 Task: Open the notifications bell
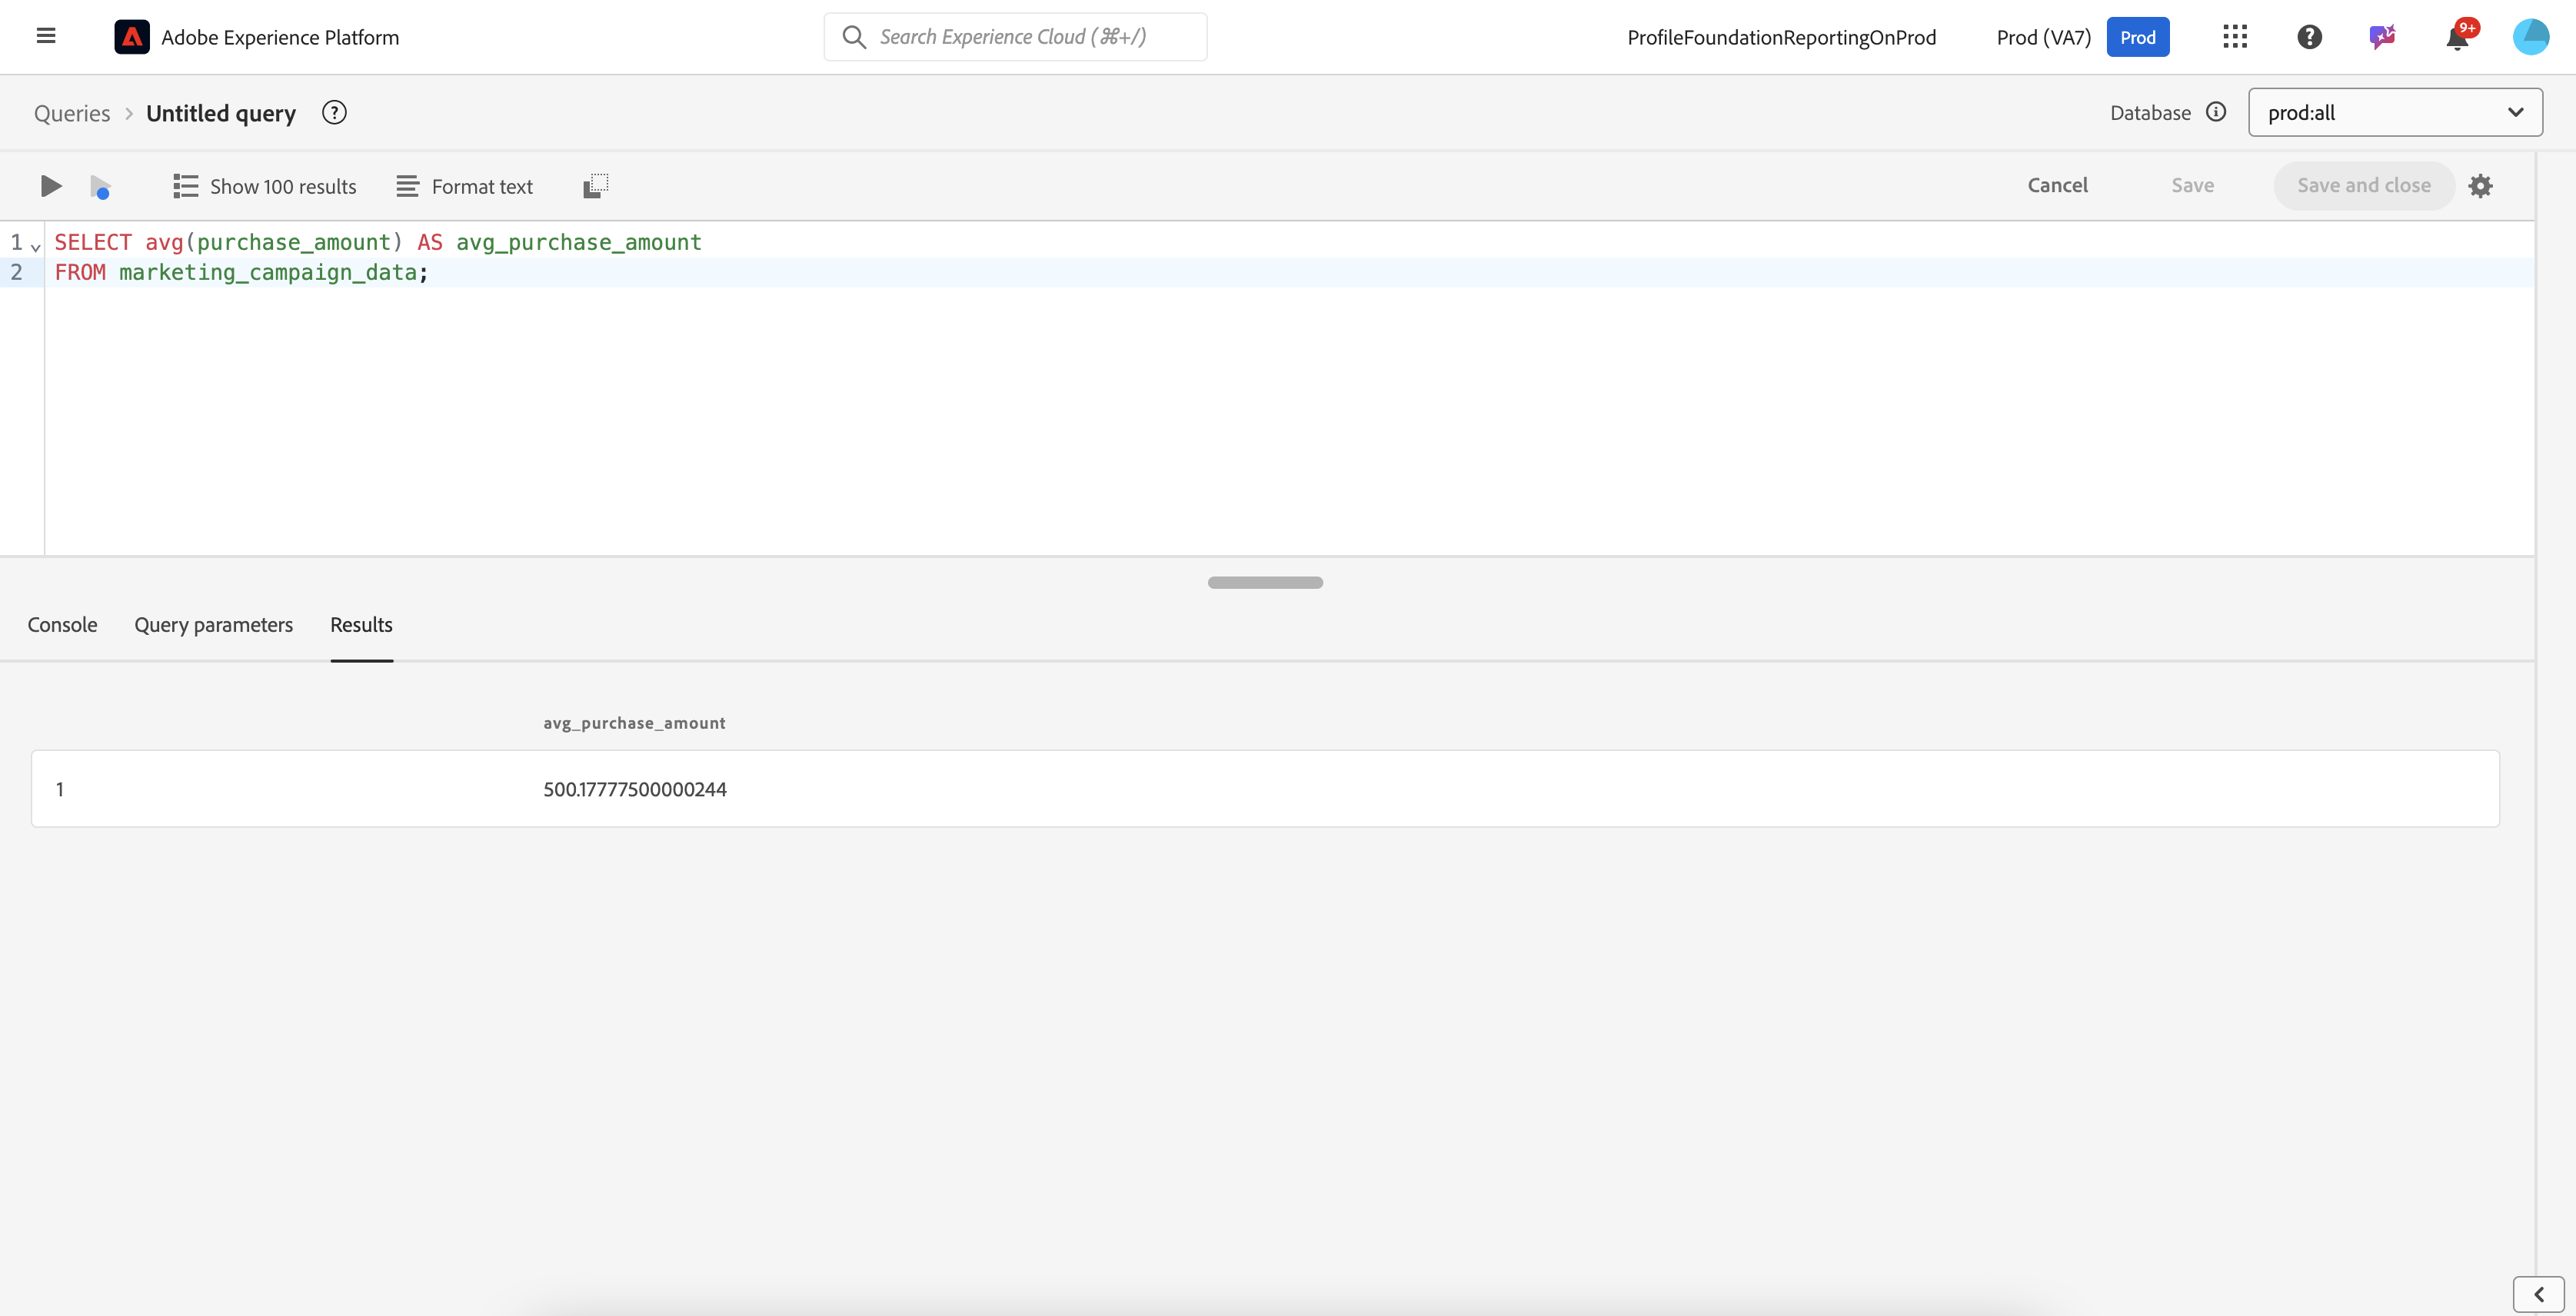point(2457,38)
